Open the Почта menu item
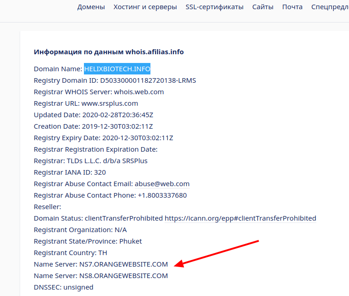Viewport: 349px width, 296px height. pos(292,7)
